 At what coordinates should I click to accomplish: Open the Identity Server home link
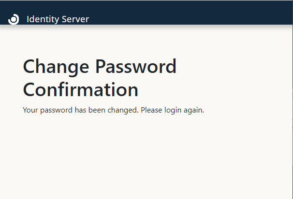click(58, 19)
